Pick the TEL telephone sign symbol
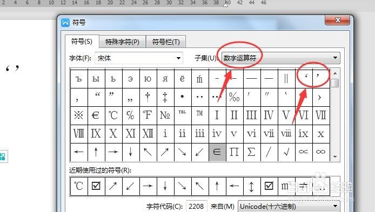The width and height of the screenshot is (375, 212). click(x=182, y=115)
